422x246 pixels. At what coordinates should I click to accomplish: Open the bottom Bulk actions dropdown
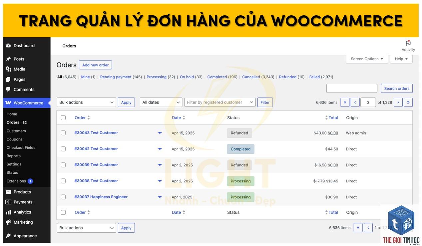click(86, 228)
